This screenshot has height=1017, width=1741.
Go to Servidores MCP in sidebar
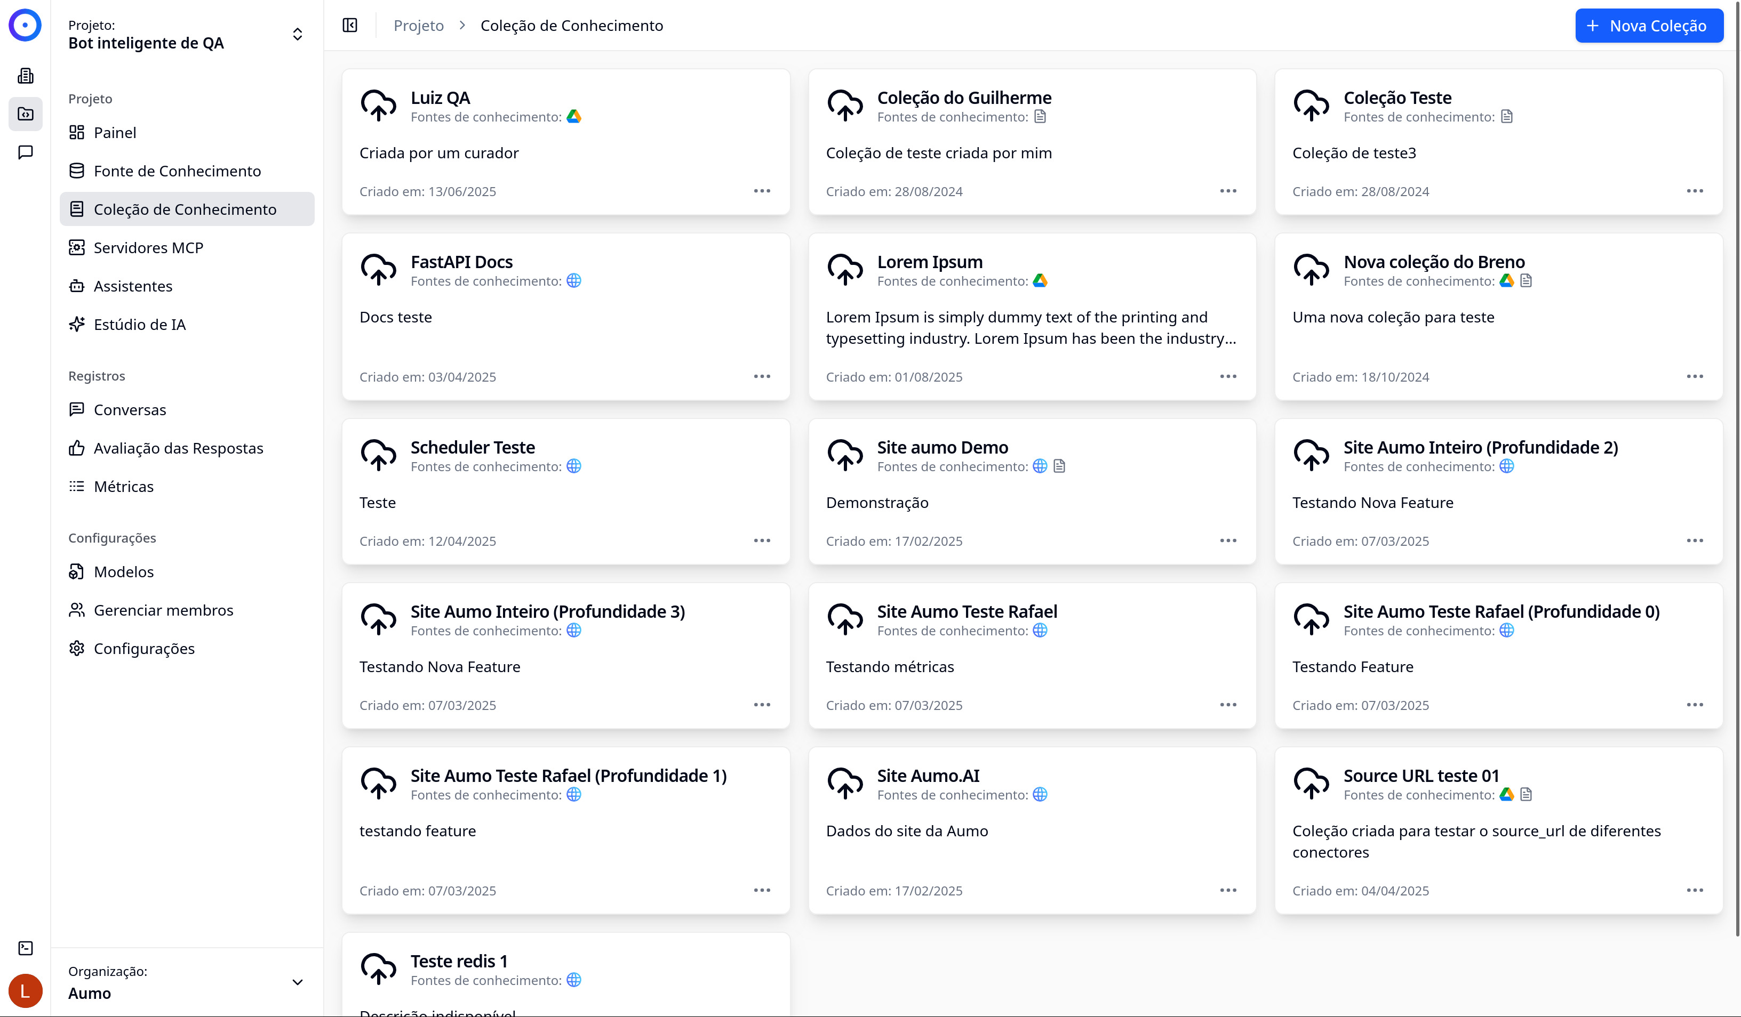148,248
